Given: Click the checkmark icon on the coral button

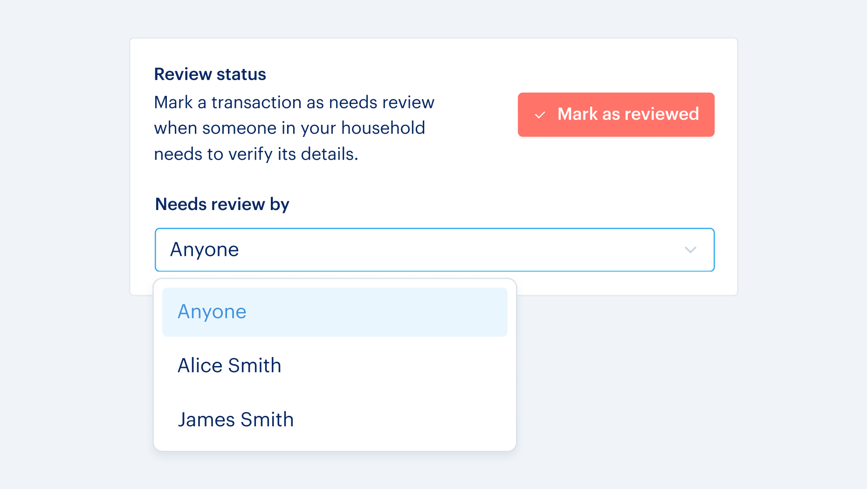Looking at the screenshot, I should click(x=540, y=115).
